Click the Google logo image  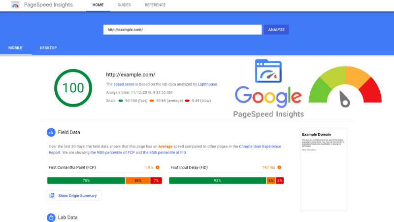(x=268, y=96)
